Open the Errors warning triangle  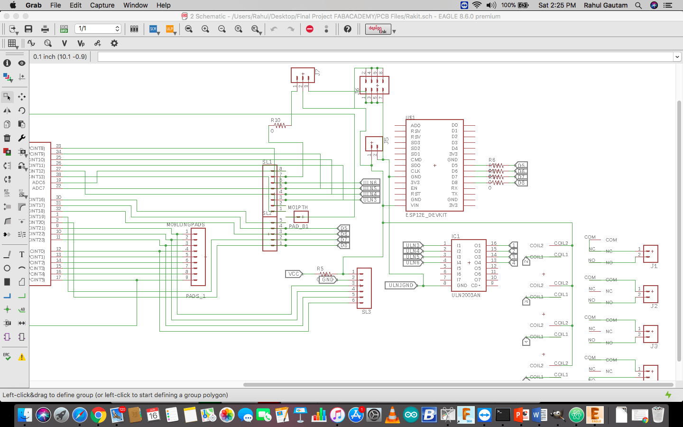coord(22,357)
